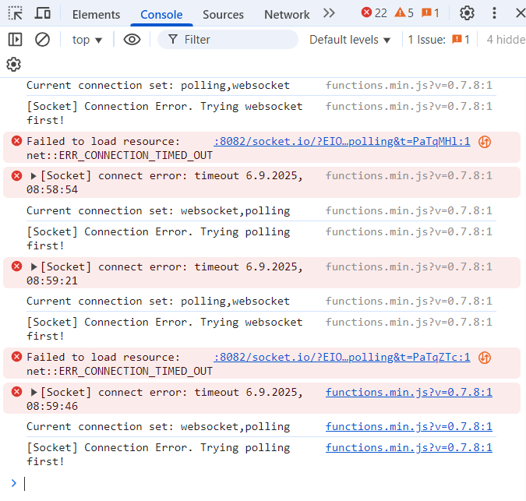Open the top JavaScript context dropdown
This screenshot has width=526, height=501.
pyautogui.click(x=87, y=40)
